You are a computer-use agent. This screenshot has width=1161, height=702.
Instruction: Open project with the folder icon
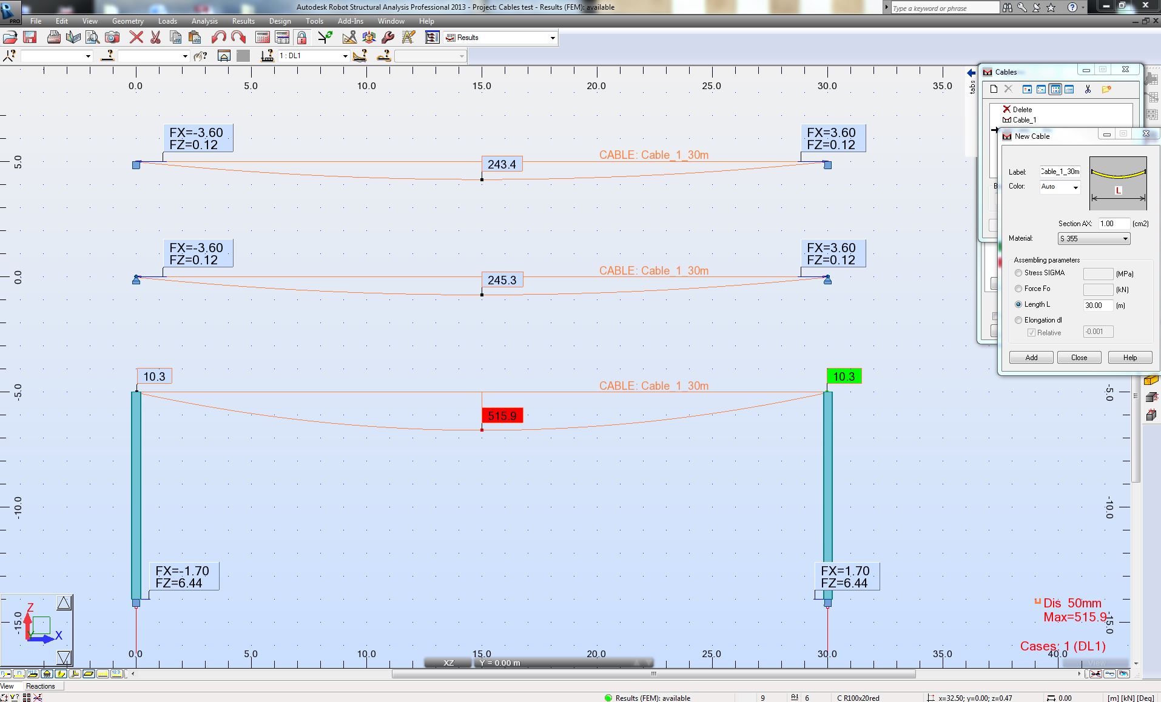tap(10, 38)
